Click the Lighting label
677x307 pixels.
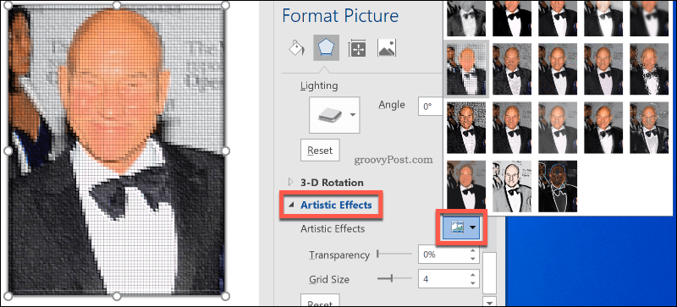(x=319, y=86)
